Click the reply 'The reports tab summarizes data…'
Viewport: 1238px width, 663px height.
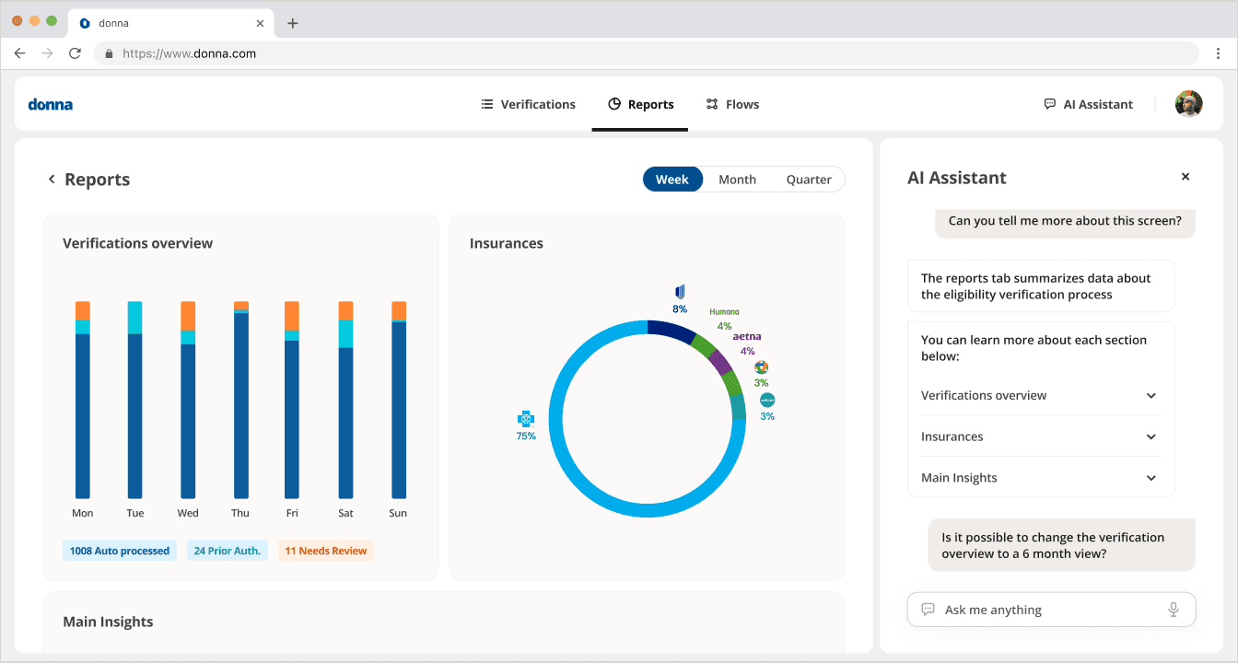coord(1041,286)
